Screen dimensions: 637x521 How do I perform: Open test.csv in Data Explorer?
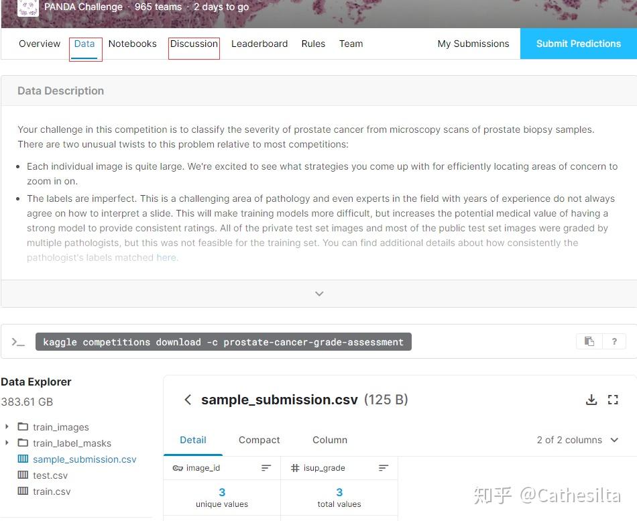50,475
